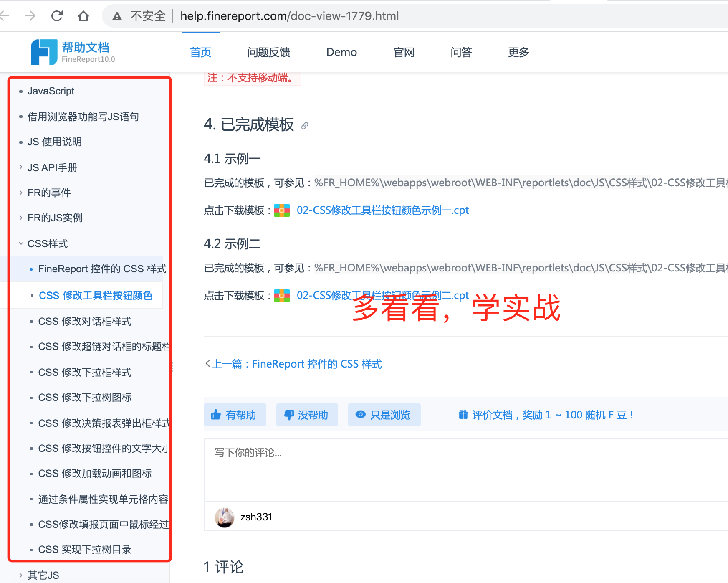Open CSS 实现下拉树目录 in sidebar
The width and height of the screenshot is (728, 583).
[x=85, y=550]
